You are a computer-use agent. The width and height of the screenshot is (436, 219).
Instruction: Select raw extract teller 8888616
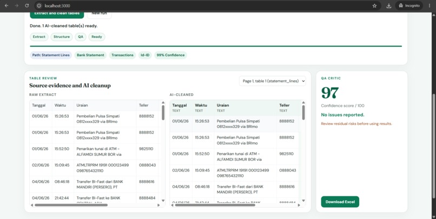(147, 182)
